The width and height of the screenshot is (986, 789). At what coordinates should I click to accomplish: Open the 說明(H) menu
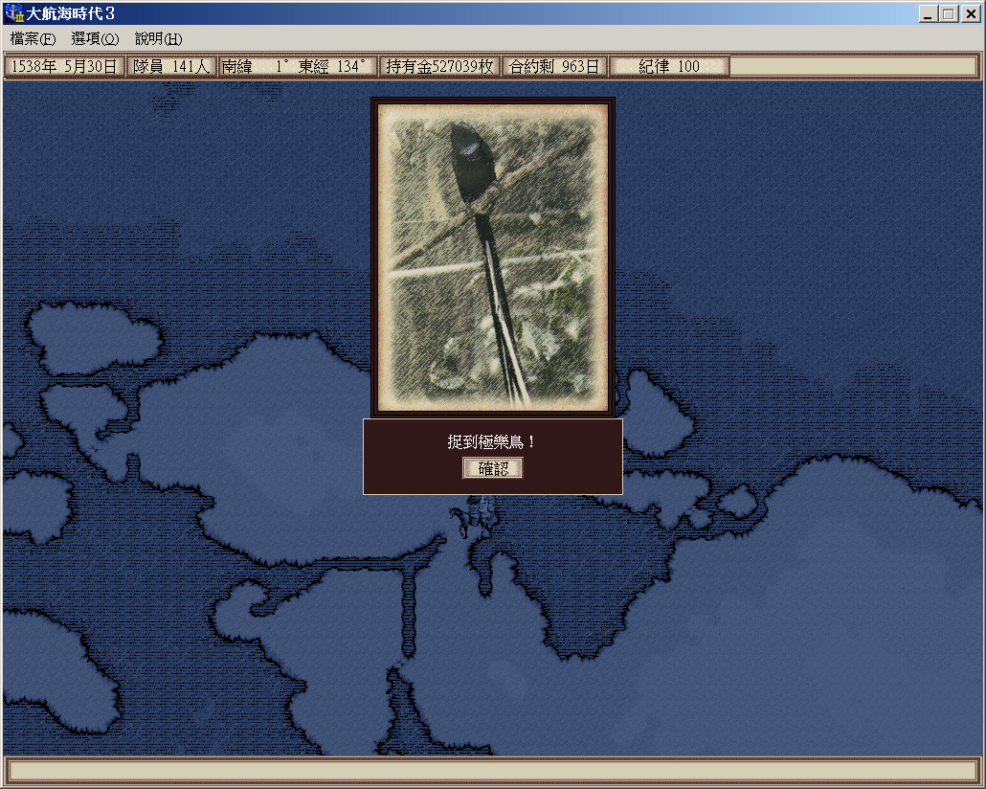click(158, 39)
